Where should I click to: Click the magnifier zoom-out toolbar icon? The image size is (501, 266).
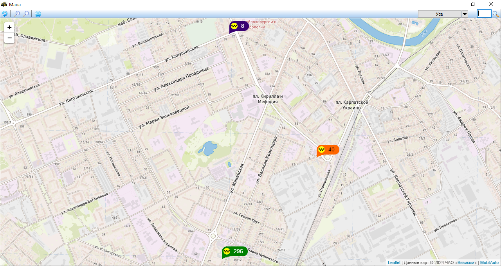(x=26, y=14)
